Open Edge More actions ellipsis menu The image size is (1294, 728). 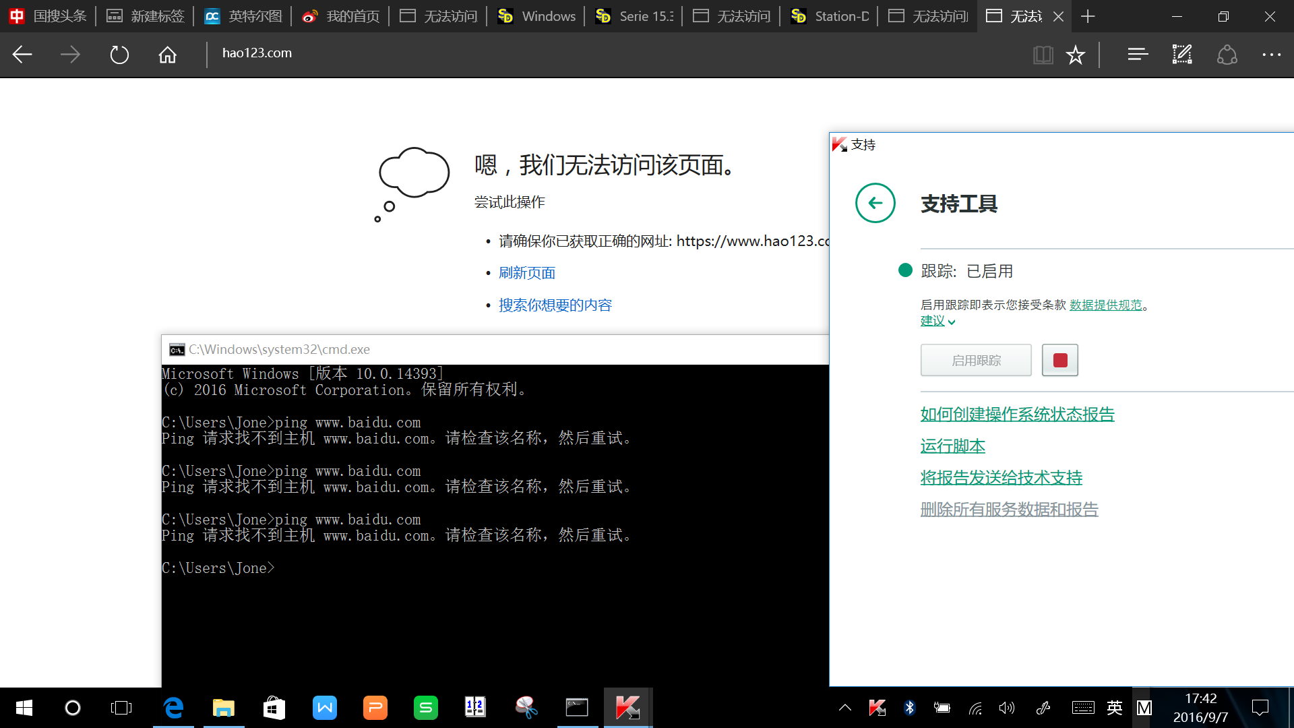tap(1271, 55)
